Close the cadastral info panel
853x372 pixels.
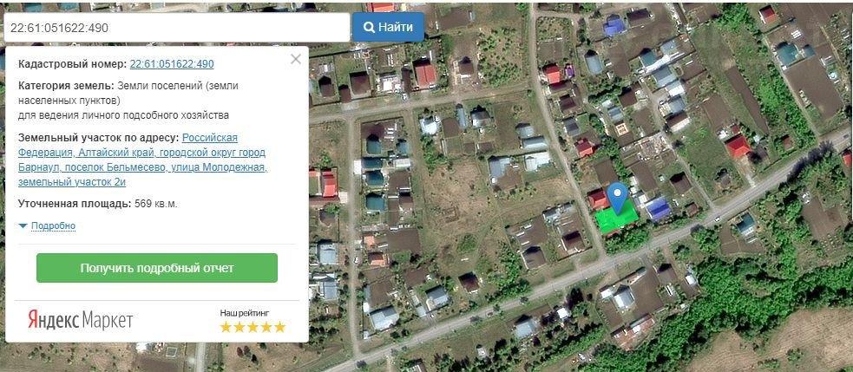click(295, 59)
